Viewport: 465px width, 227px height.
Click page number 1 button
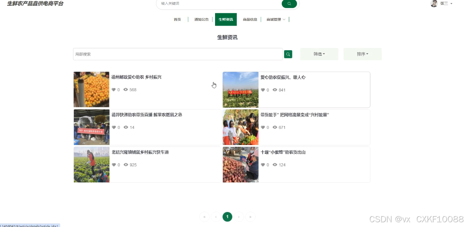click(227, 217)
